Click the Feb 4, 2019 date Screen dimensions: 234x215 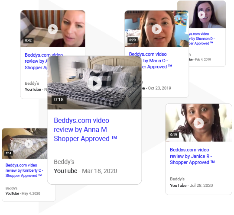(x=203, y=59)
